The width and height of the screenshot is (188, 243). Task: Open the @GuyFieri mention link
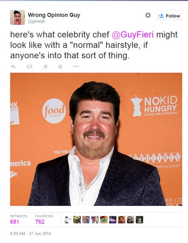(x=132, y=34)
